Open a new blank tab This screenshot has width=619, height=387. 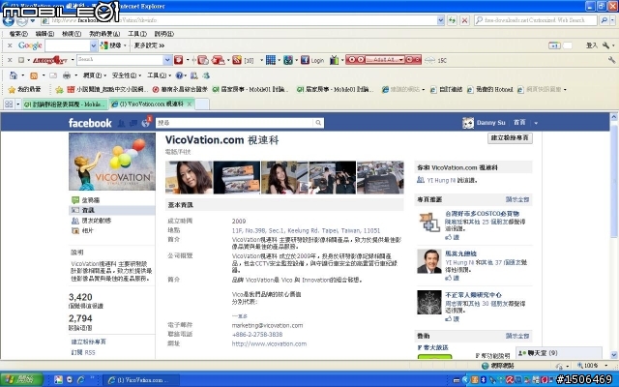coord(202,104)
